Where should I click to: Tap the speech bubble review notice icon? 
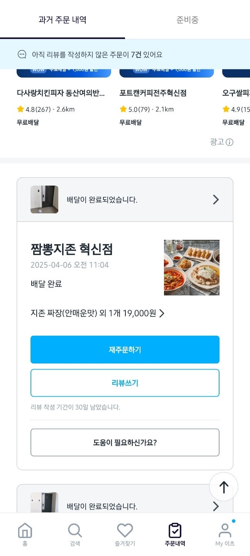[x=22, y=54]
